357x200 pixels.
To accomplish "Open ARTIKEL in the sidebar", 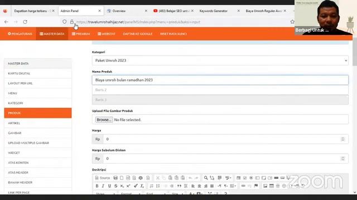I will pos(38,123).
